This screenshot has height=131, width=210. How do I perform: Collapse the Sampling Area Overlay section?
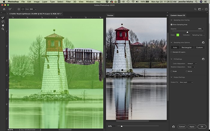tap(171, 20)
